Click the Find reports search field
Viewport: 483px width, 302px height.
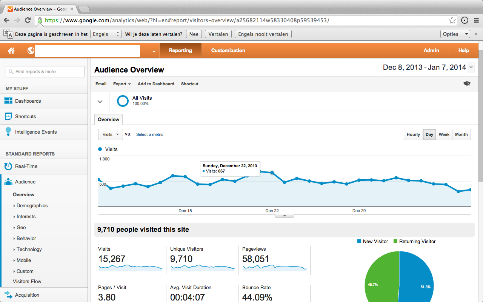click(45, 72)
